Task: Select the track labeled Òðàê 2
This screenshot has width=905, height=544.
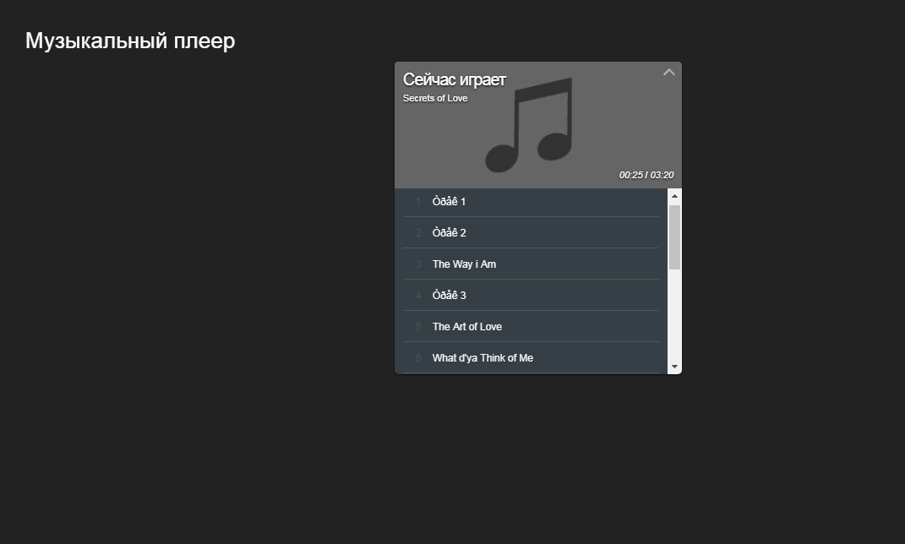Action: (x=449, y=233)
